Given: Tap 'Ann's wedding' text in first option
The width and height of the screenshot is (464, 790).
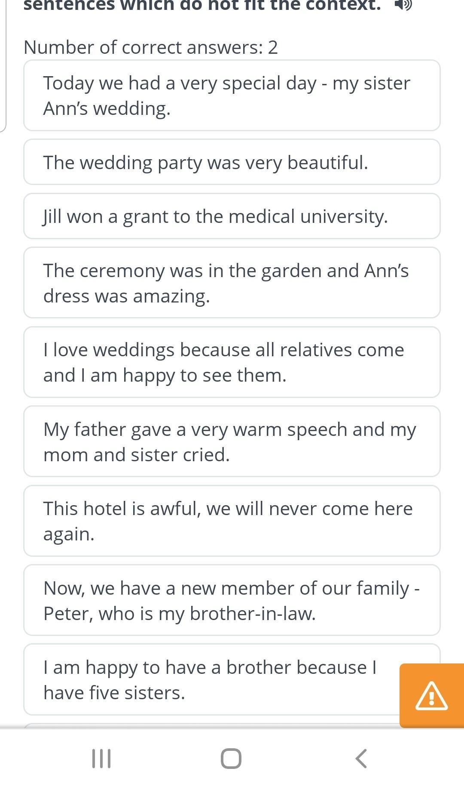Looking at the screenshot, I should (x=107, y=108).
